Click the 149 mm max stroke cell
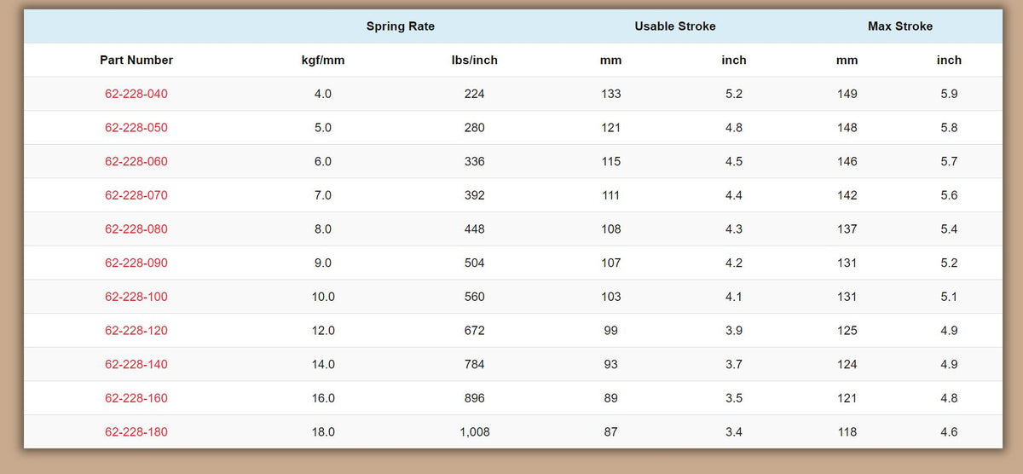The width and height of the screenshot is (1023, 474). point(847,94)
